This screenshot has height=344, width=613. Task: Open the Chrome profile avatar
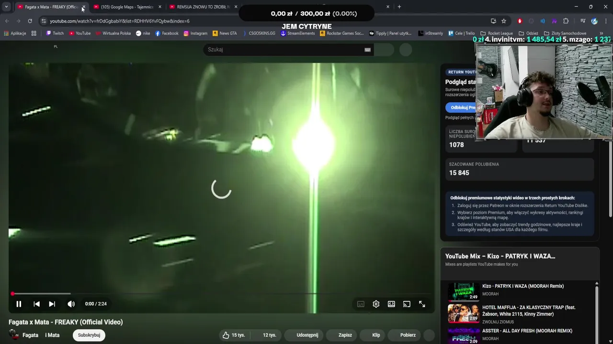coord(594,21)
